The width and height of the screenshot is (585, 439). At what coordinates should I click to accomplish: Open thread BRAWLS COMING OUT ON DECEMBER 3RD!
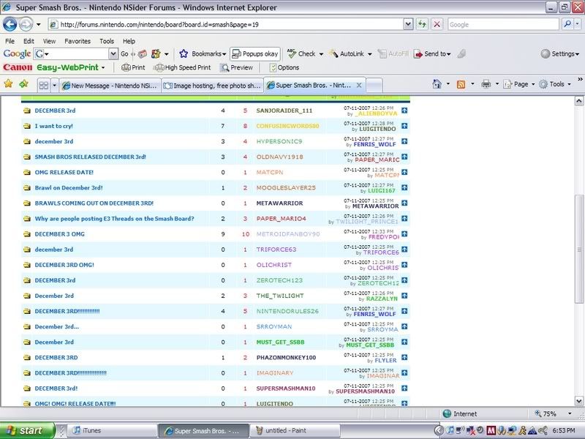point(94,203)
